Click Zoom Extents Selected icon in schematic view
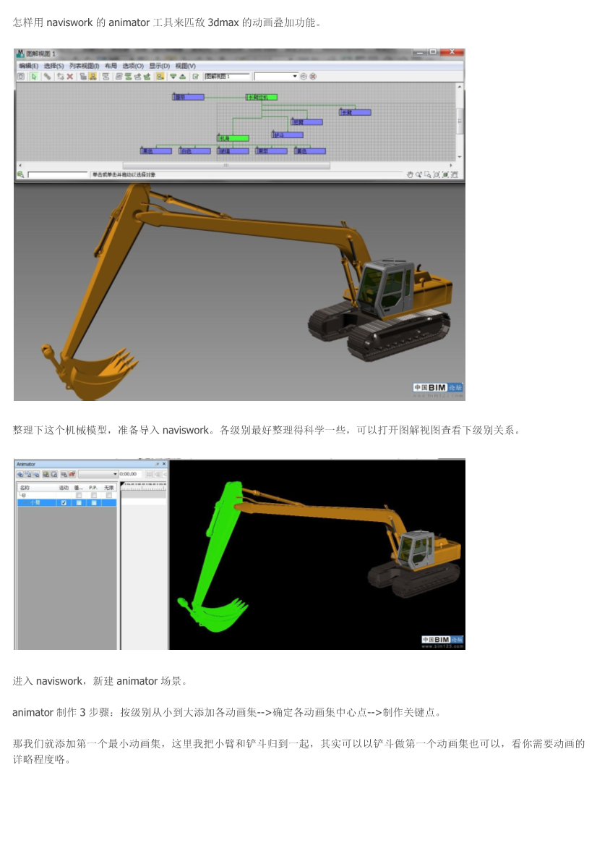Viewport: 597px width, 846px height. 445,175
